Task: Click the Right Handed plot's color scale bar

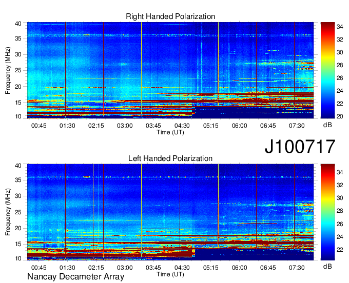Action: tap(327, 70)
